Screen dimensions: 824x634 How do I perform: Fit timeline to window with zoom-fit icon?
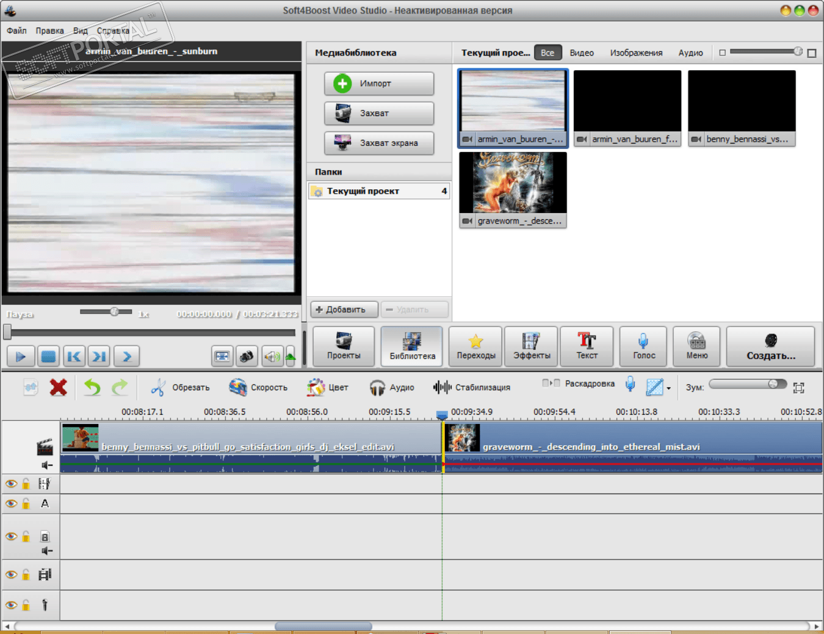[x=798, y=387]
